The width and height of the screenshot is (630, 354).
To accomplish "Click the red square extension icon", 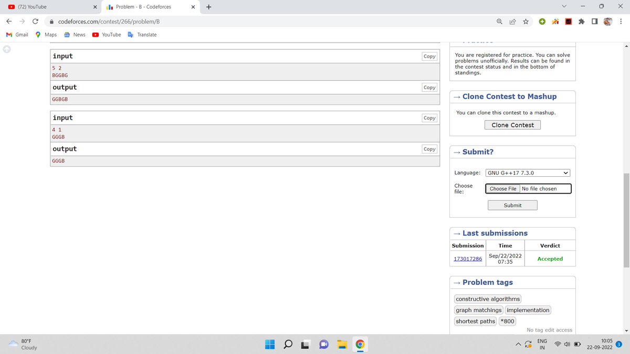I will (568, 22).
